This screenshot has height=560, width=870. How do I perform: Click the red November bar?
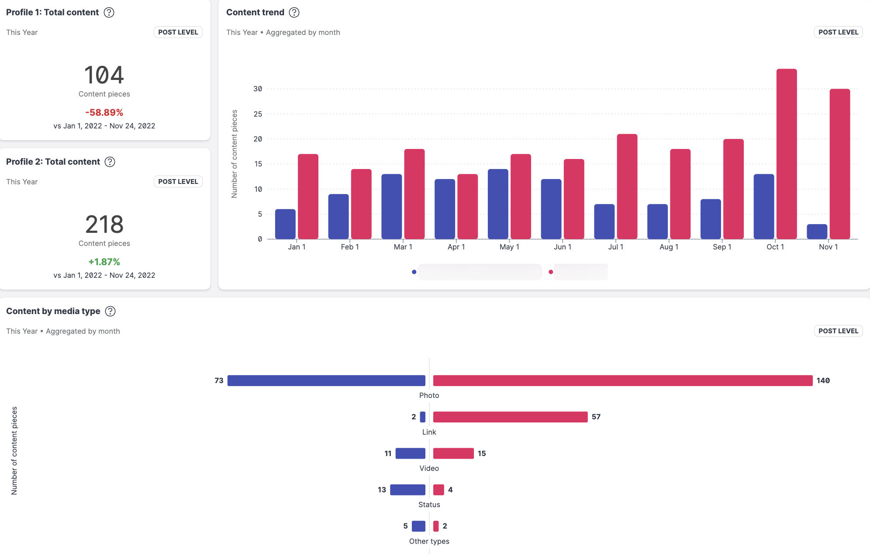839,164
